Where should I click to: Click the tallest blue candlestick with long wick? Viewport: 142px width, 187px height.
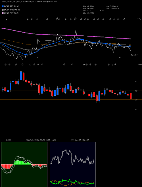coord(21,76)
